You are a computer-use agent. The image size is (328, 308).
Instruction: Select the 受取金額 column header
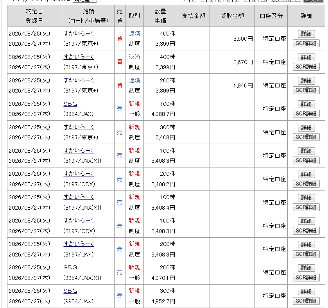coord(232,16)
